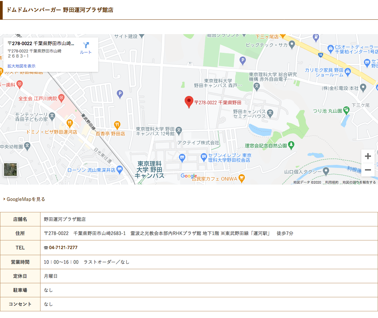Viewport: 378px width, 318px height.
Task: Select つり池 丸山園 green pin
Action: [x=346, y=110]
